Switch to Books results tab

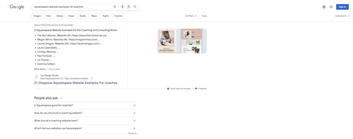[x=83, y=16]
